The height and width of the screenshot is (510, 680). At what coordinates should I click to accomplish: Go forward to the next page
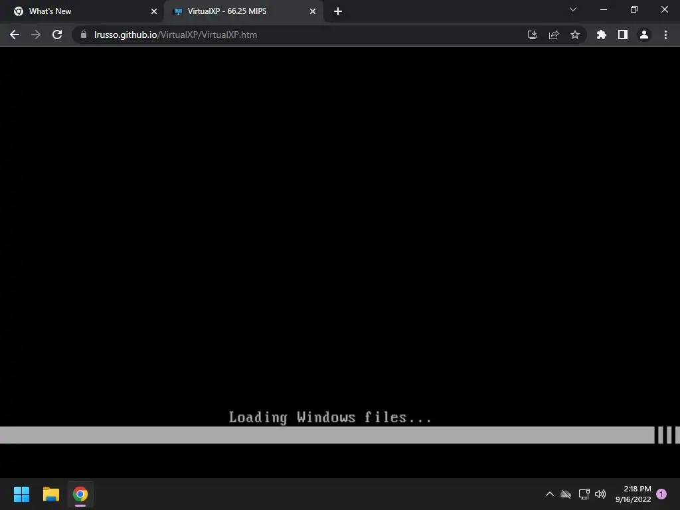tap(36, 35)
